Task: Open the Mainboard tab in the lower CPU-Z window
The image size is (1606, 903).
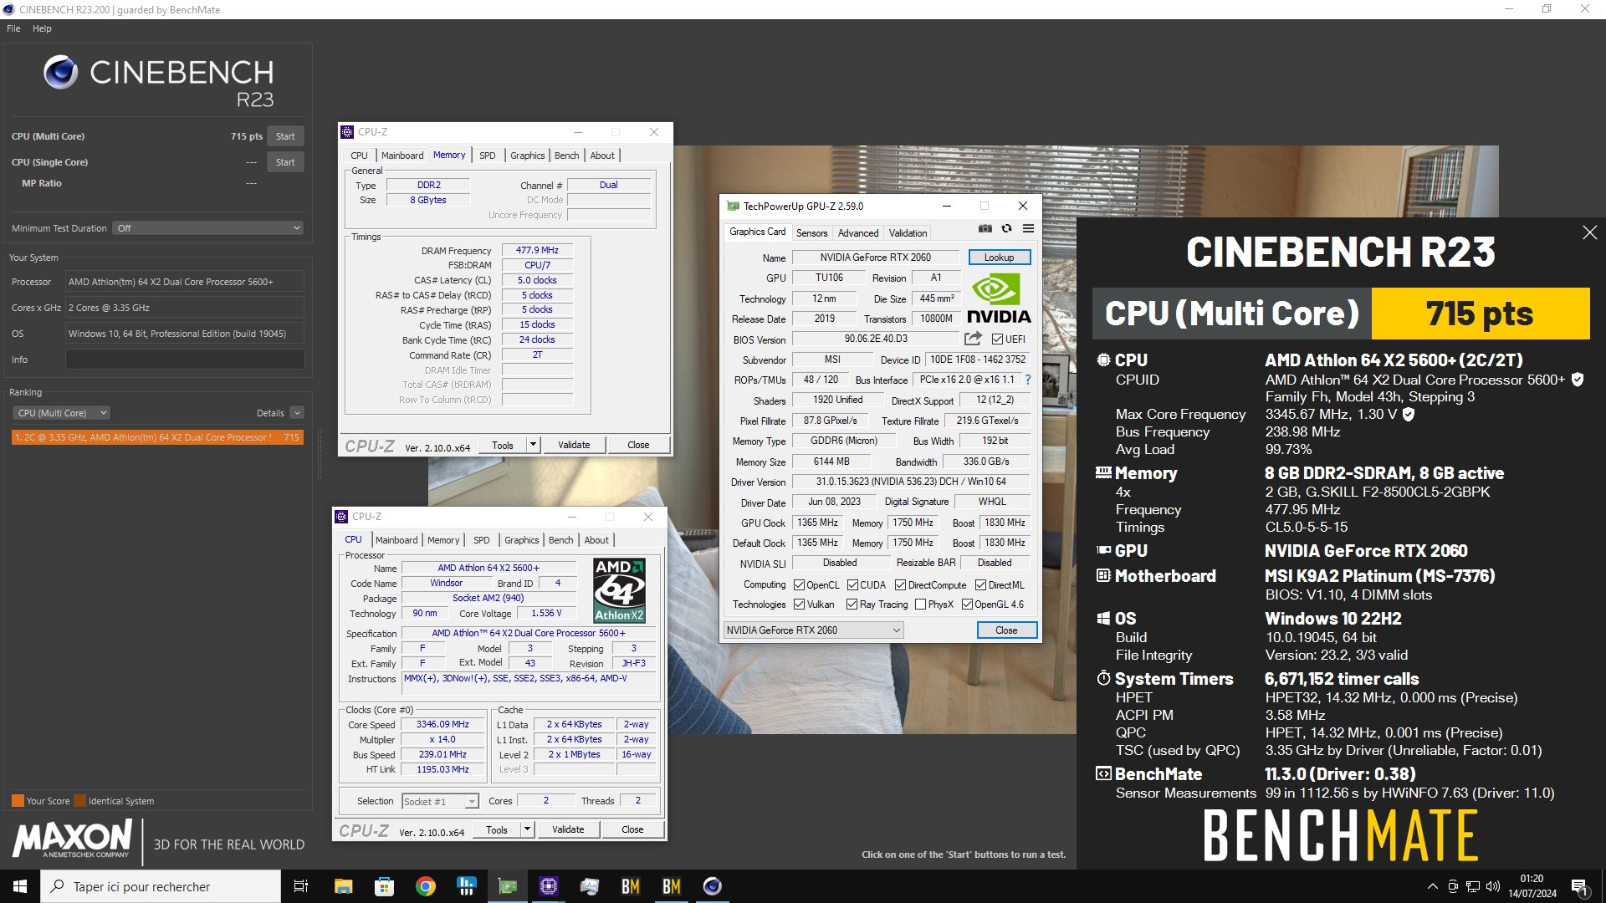Action: pos(396,540)
